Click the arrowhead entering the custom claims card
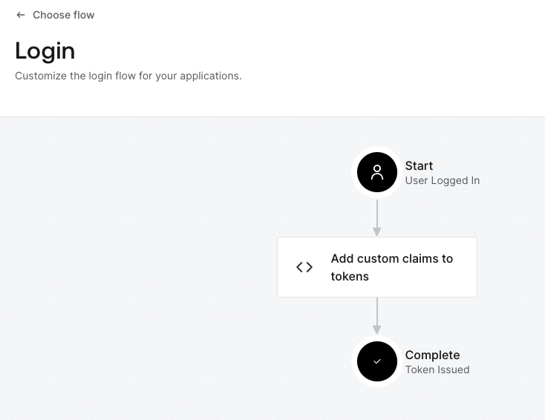This screenshot has width=545, height=420. click(x=377, y=232)
